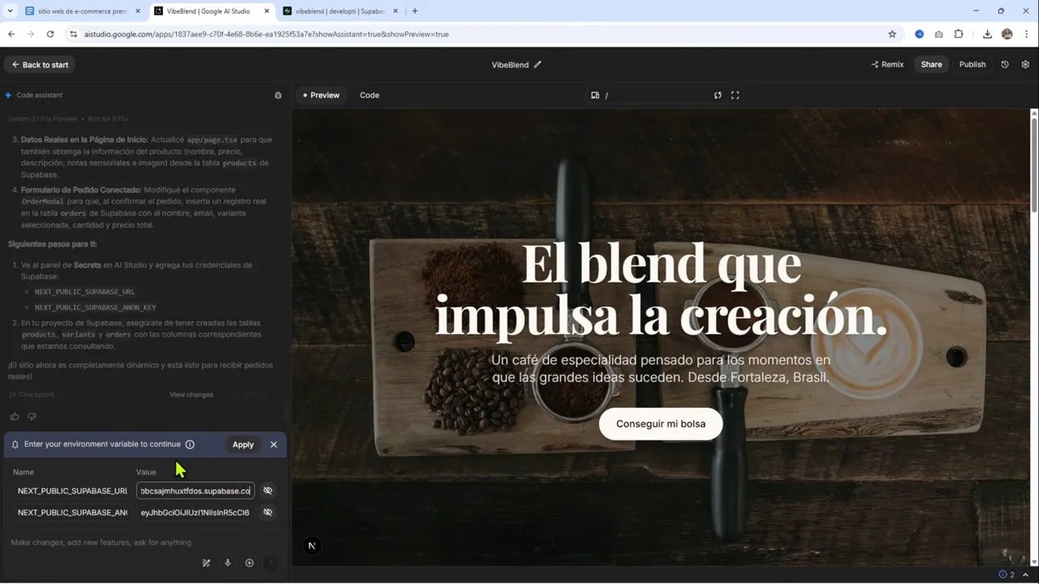Reveal the NEXT_PUBLIC_SUPABASE_ANON_KEY value

tap(268, 512)
